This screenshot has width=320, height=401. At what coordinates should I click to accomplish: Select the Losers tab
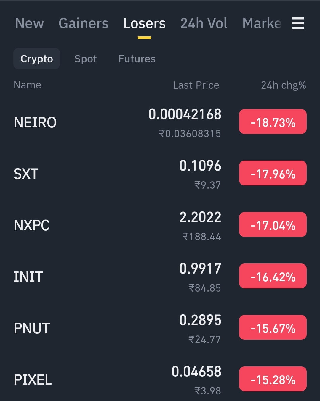coord(144,23)
